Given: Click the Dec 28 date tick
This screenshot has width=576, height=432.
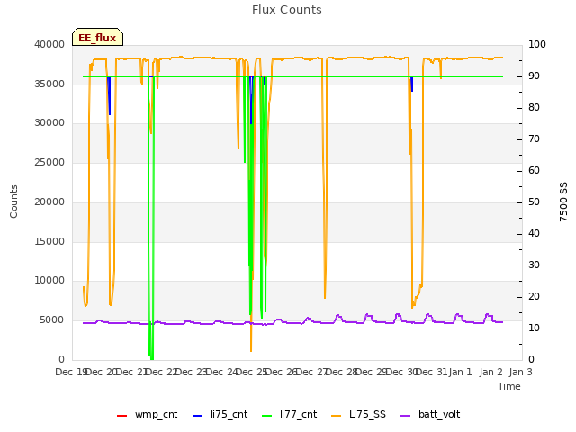Looking at the screenshot, I should tap(342, 372).
